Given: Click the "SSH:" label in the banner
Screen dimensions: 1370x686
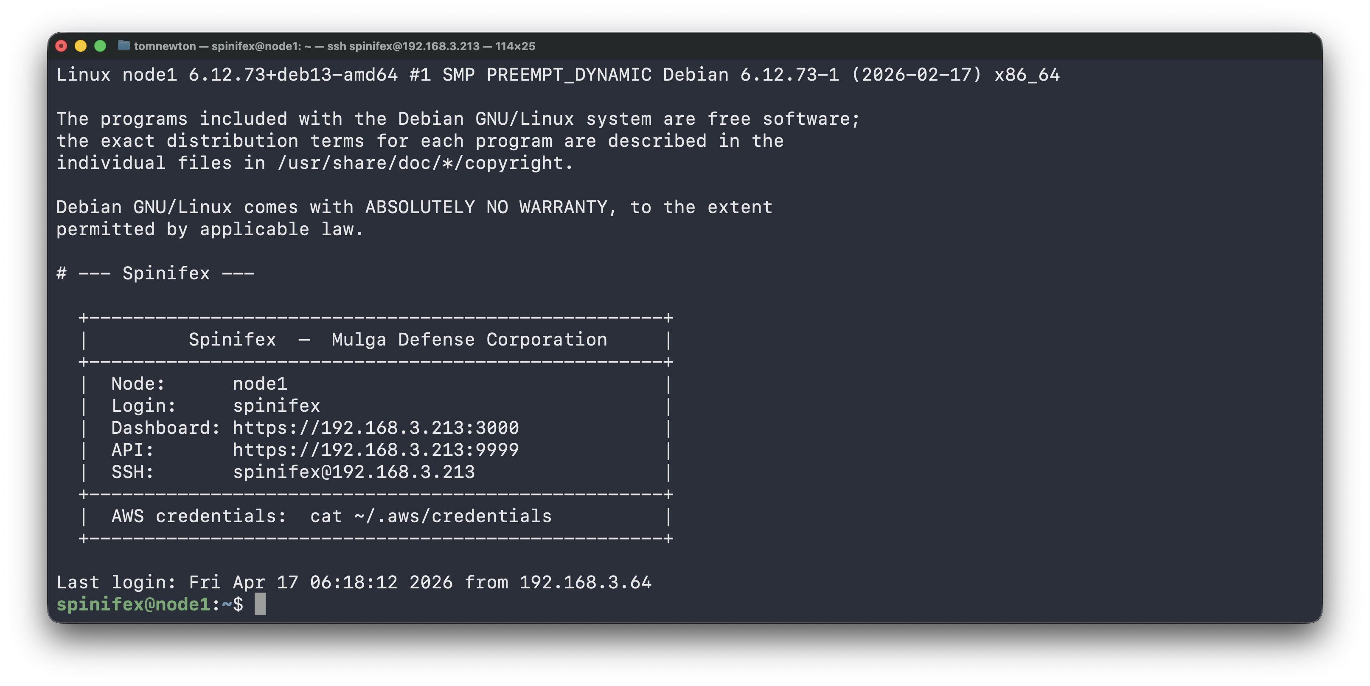Looking at the screenshot, I should coord(133,472).
